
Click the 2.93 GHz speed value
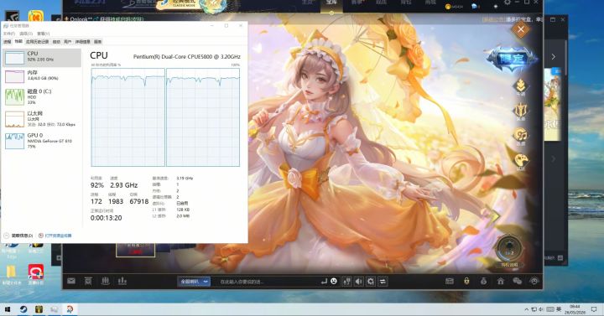(123, 185)
